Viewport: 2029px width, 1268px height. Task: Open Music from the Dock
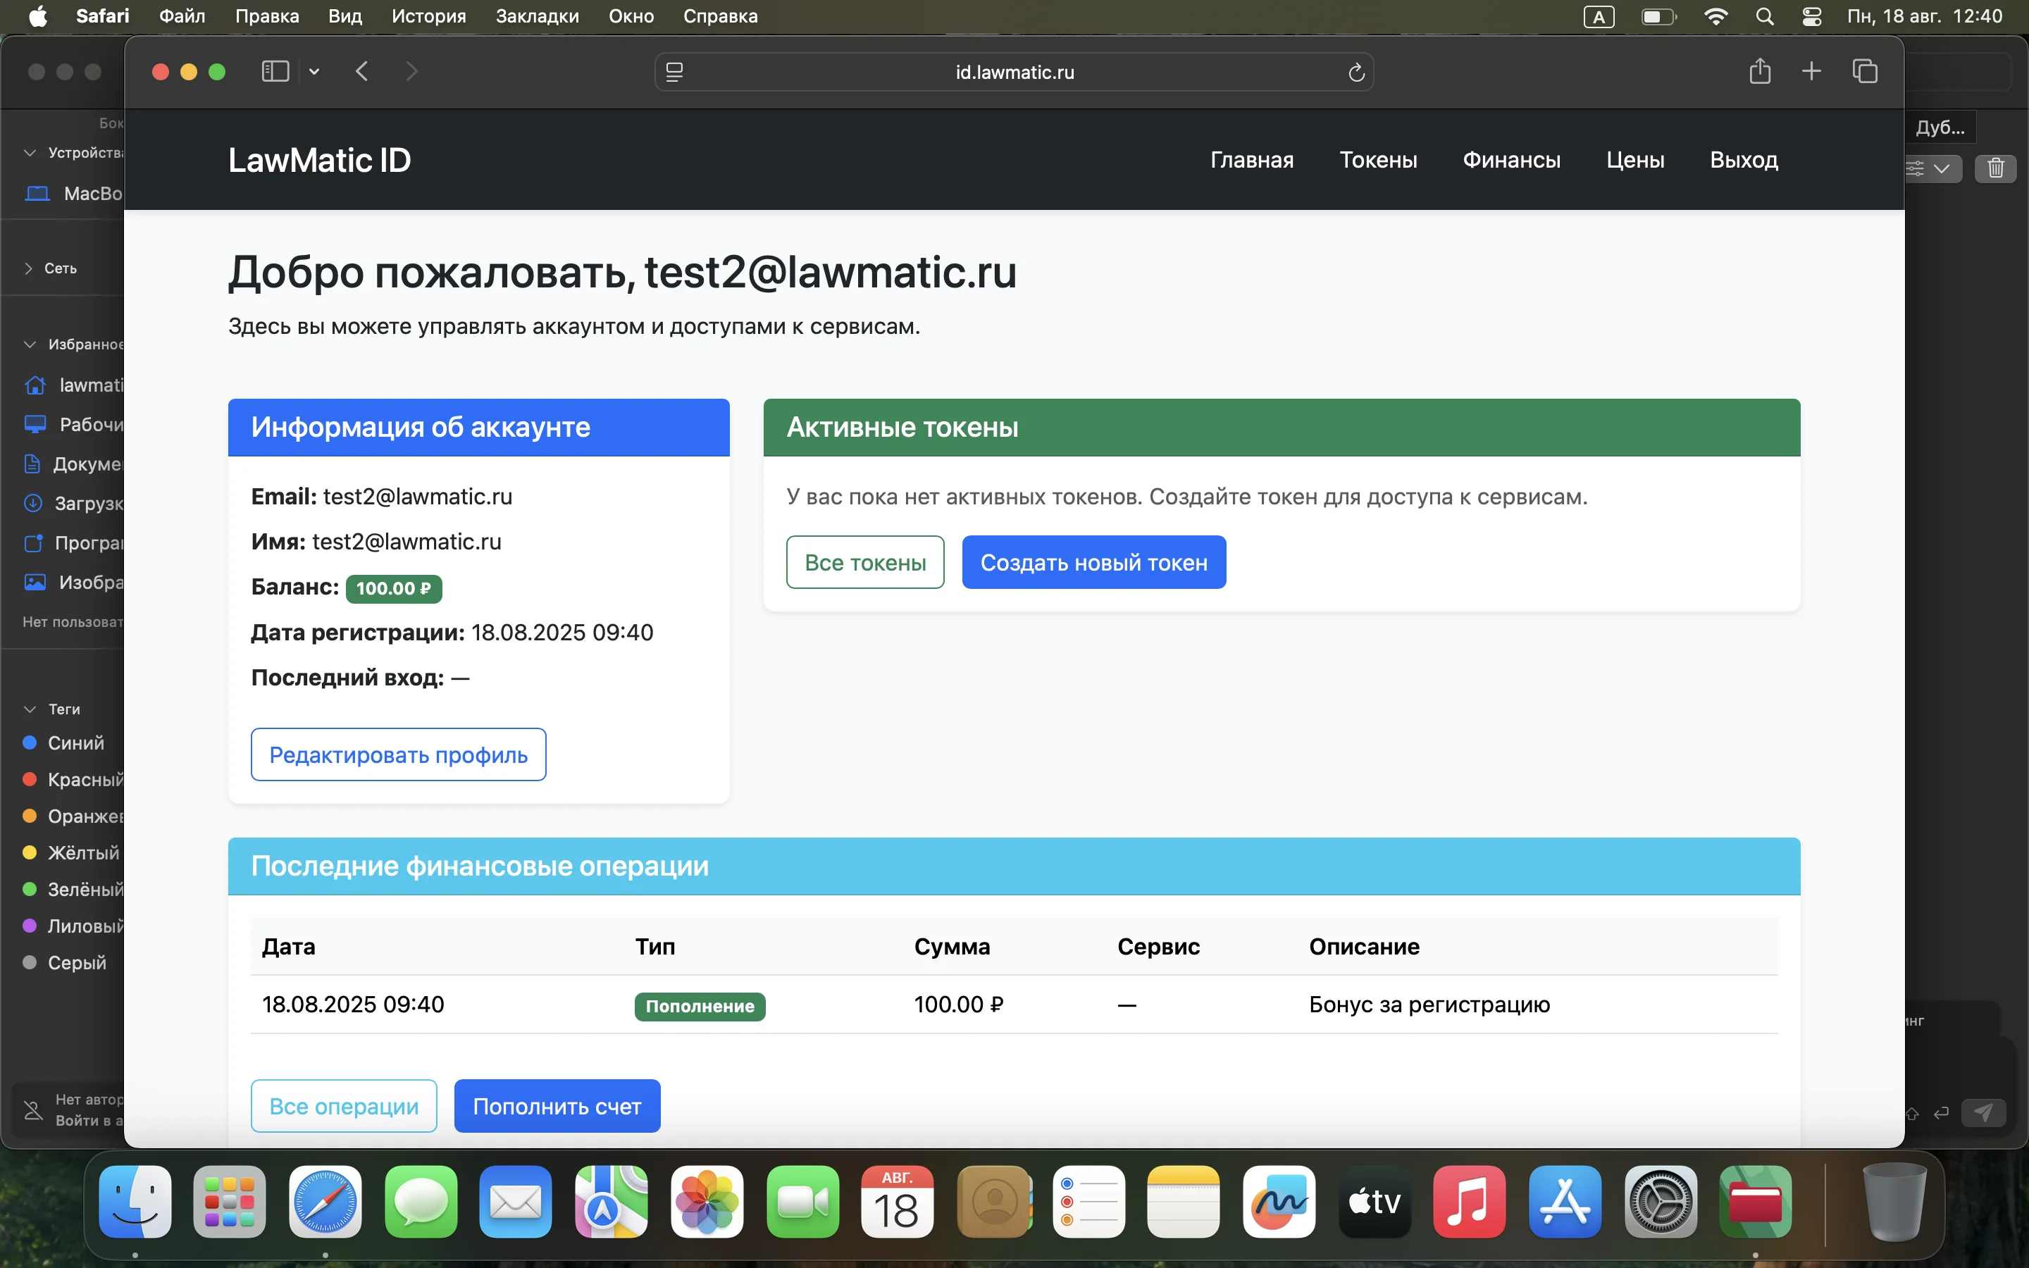(x=1470, y=1202)
